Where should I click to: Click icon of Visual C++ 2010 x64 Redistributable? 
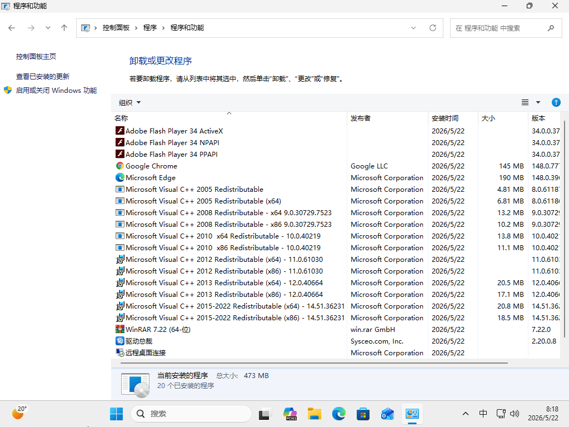[x=120, y=236]
